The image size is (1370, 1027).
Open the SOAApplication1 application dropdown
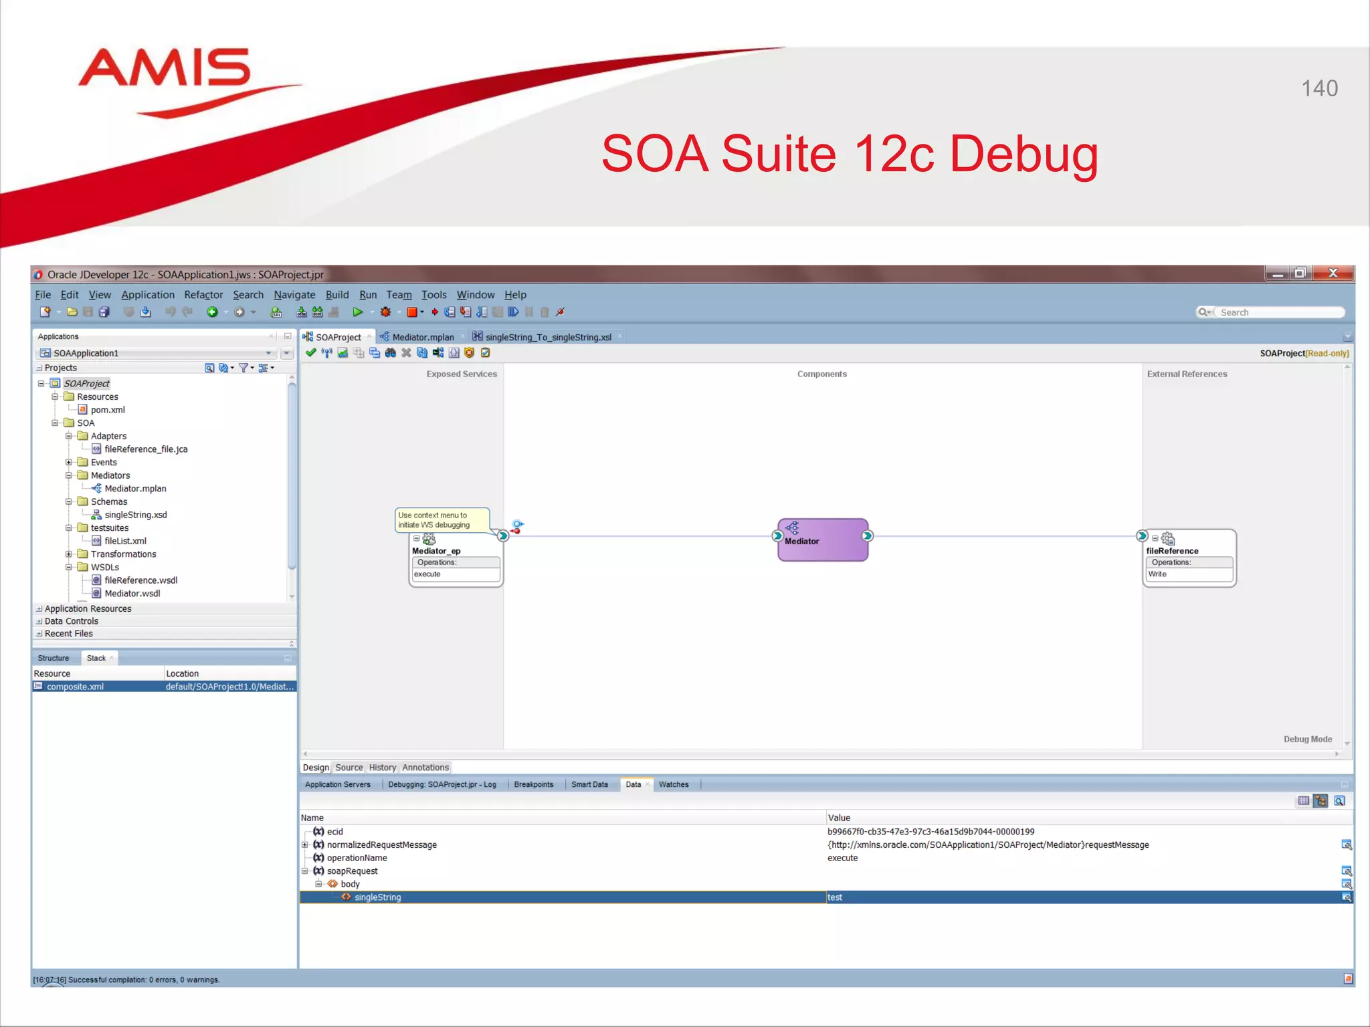point(268,353)
